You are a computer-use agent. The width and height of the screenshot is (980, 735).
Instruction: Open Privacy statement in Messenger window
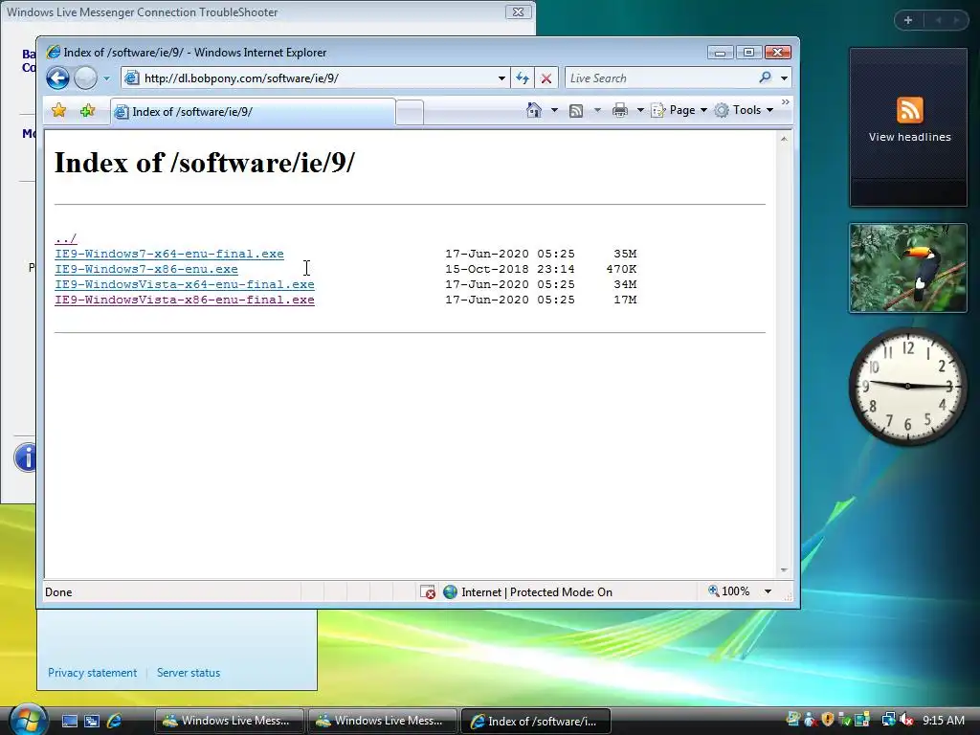click(92, 673)
